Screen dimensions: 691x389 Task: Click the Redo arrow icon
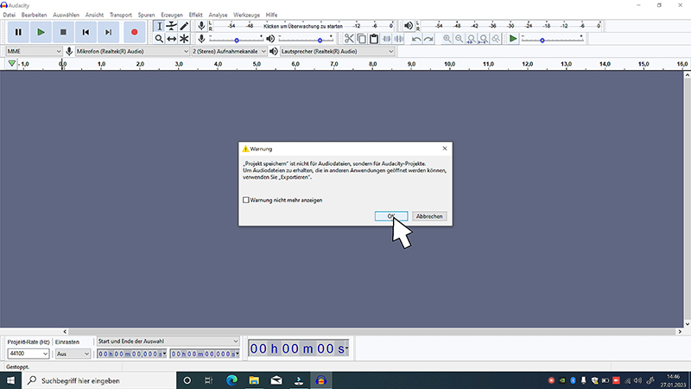[428, 39]
